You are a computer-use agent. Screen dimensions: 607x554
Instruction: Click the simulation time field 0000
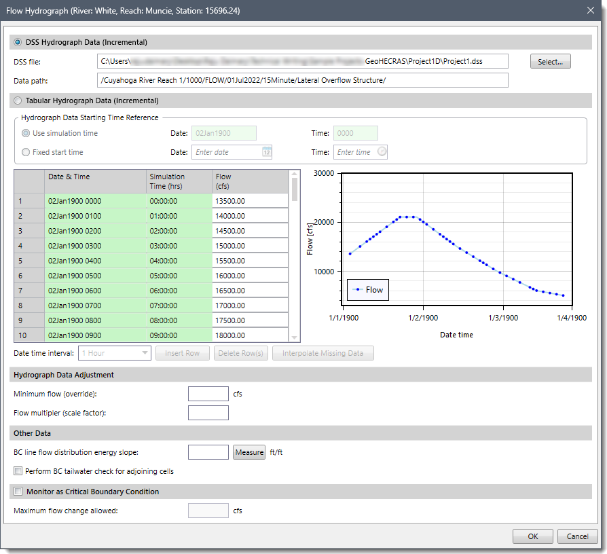pyautogui.click(x=355, y=133)
